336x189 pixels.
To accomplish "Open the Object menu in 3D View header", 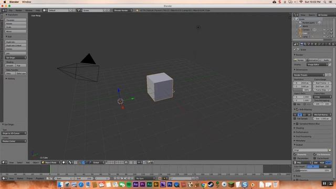I will [36, 163].
